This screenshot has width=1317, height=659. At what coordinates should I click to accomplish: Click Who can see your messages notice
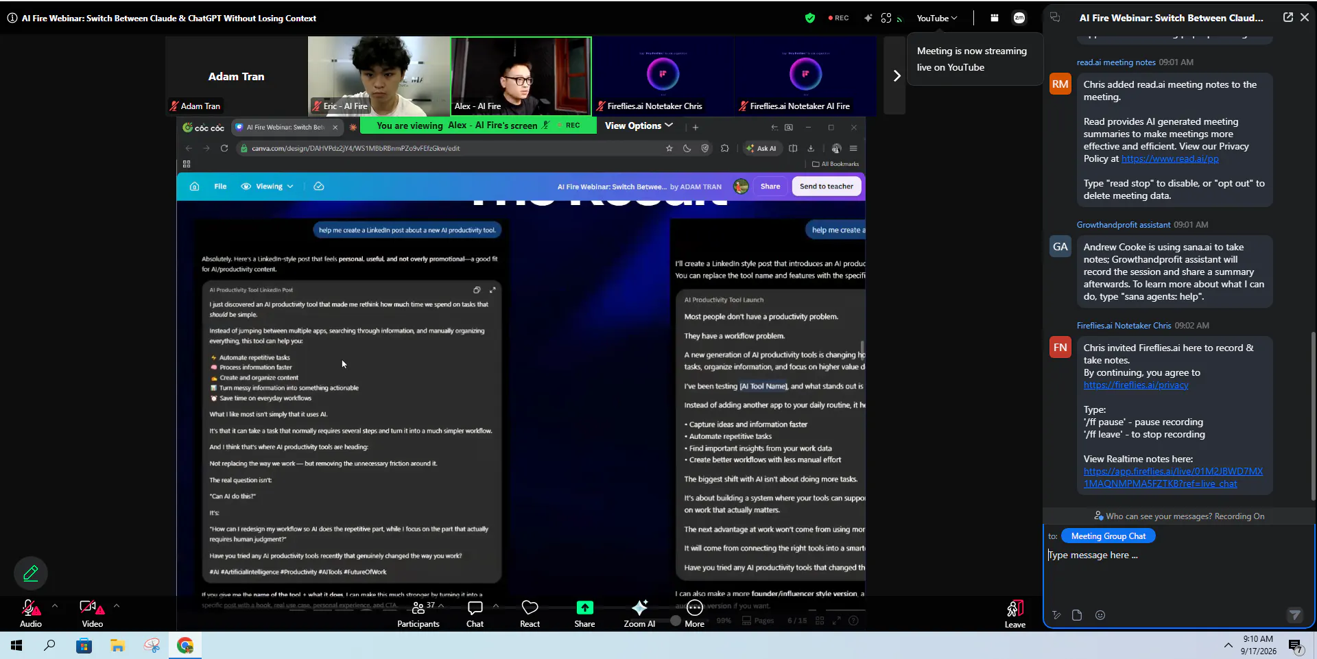(x=1179, y=516)
